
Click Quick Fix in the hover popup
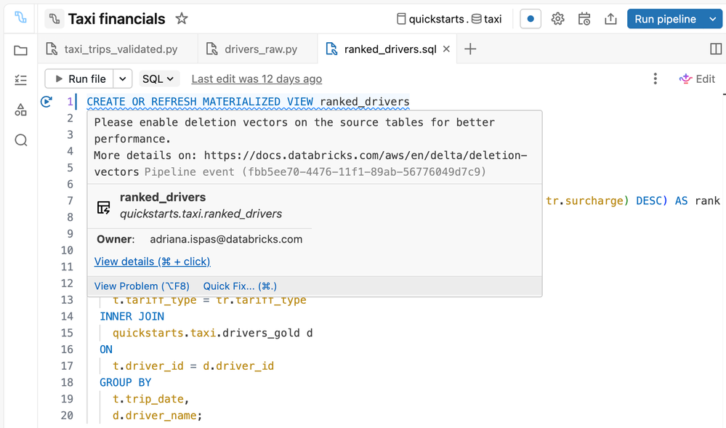tap(240, 286)
